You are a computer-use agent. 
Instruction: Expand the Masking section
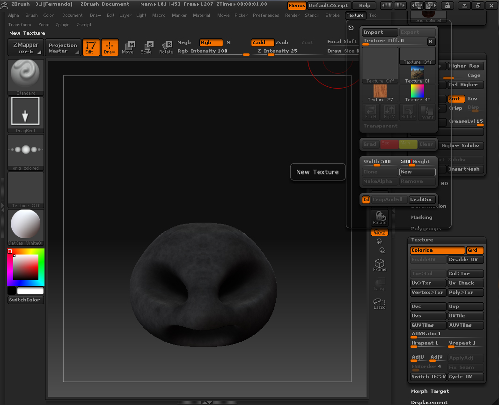point(421,217)
